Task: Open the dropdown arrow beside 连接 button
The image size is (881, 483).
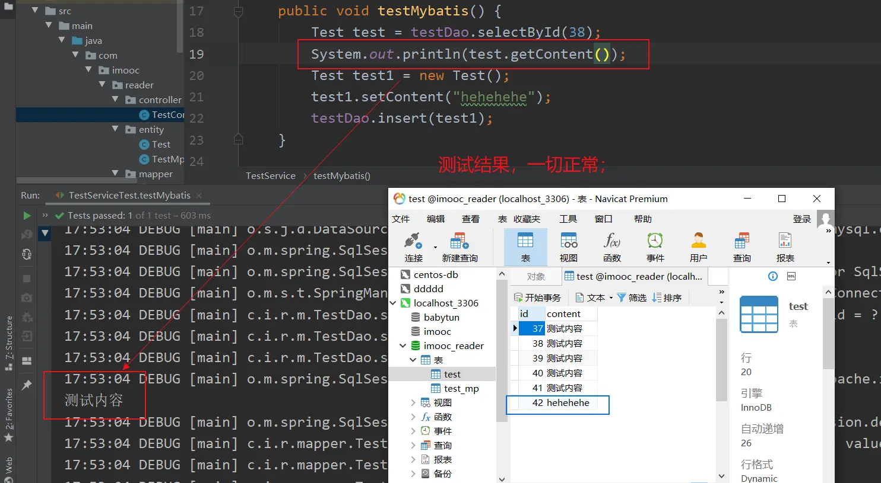Action: click(x=435, y=247)
